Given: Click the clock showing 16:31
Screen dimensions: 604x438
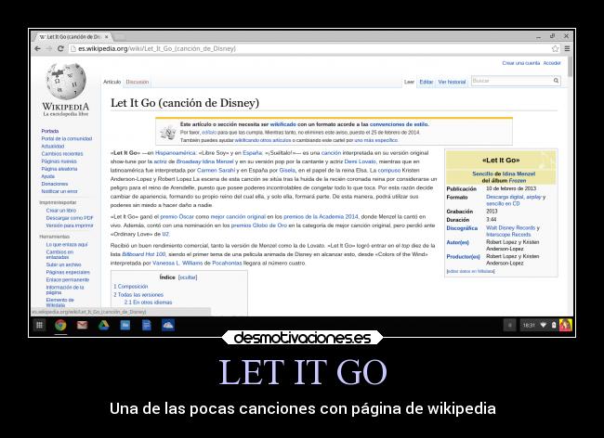Looking at the screenshot, I should tap(529, 326).
